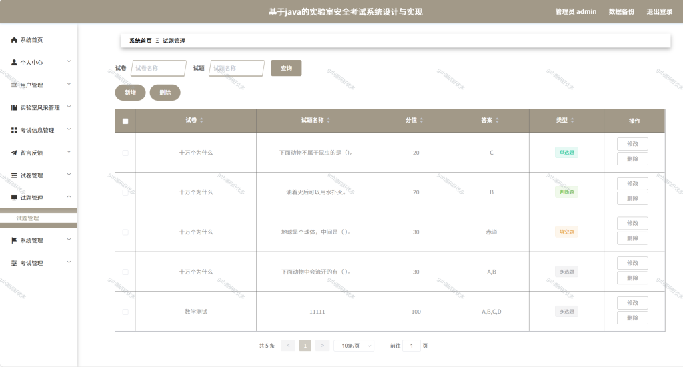
Task: Click the 查询 search button
Action: click(286, 68)
